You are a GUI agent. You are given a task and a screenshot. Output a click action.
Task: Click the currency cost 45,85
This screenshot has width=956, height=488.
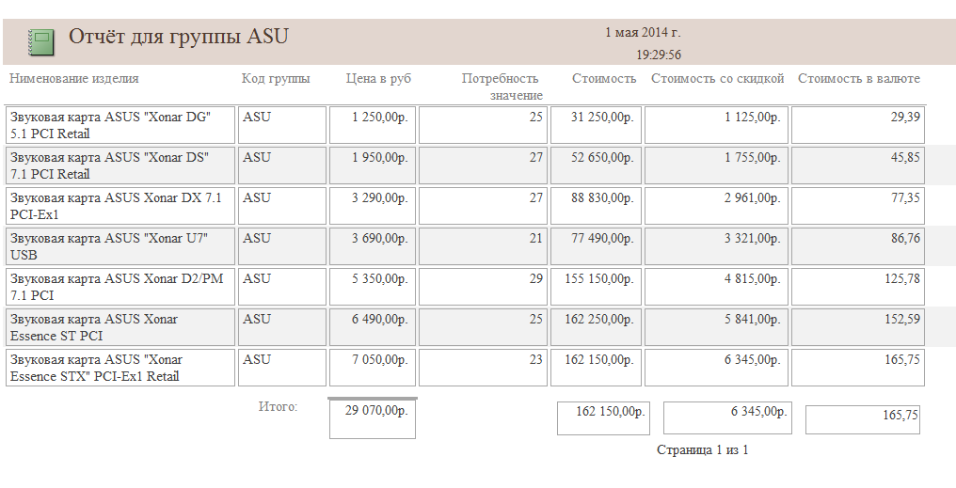(x=858, y=165)
